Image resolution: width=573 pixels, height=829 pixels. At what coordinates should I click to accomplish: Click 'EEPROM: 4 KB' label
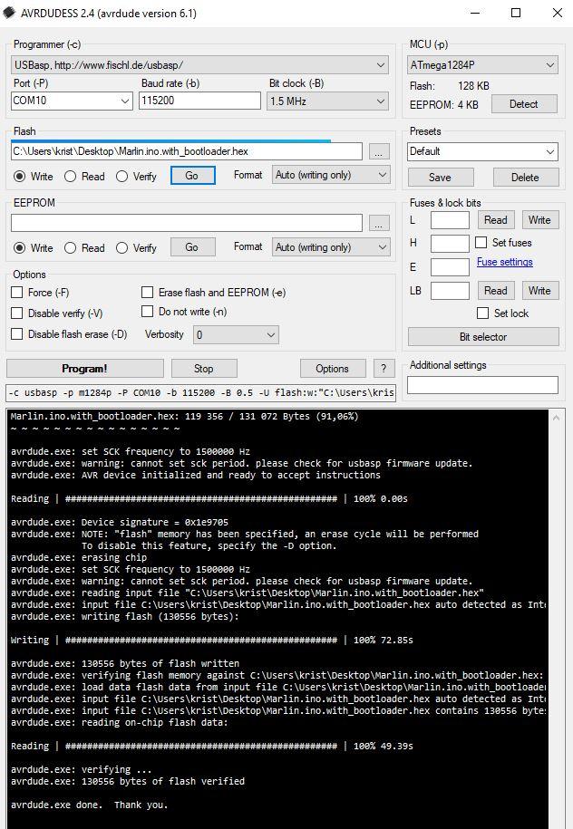click(x=444, y=105)
